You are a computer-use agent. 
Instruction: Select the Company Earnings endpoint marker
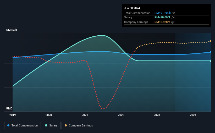tap(211, 41)
